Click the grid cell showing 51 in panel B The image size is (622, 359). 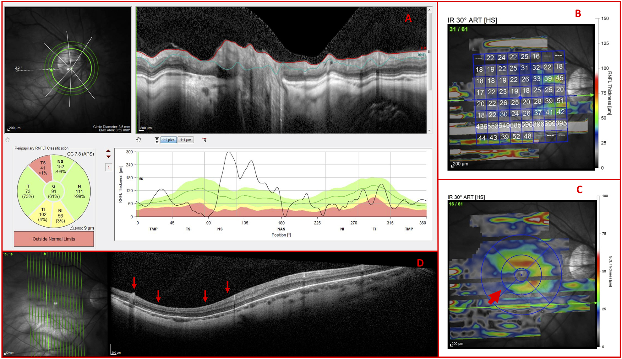560,101
